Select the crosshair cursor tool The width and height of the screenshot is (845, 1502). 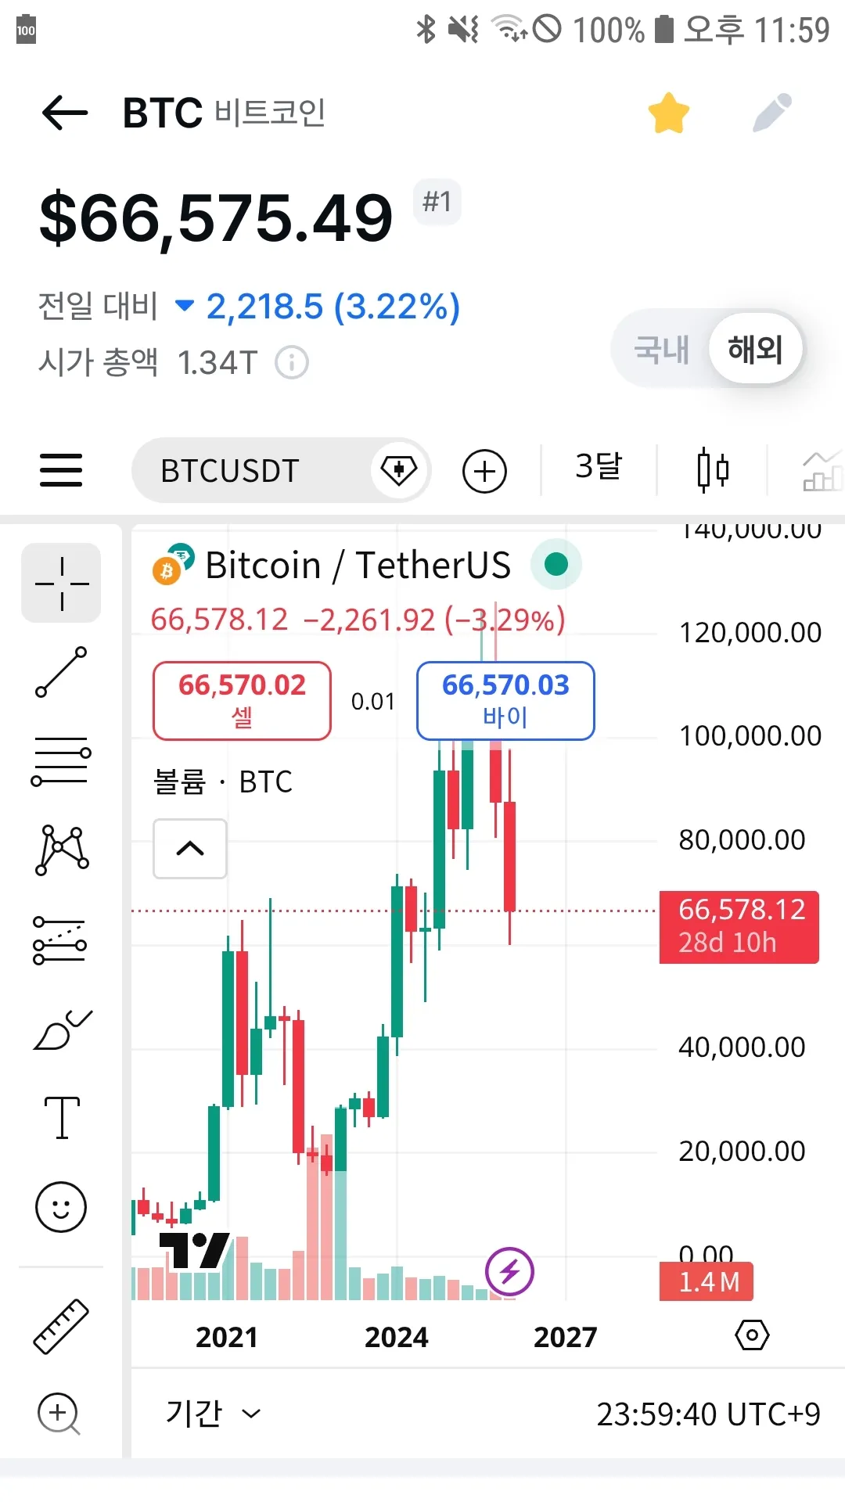click(x=61, y=583)
